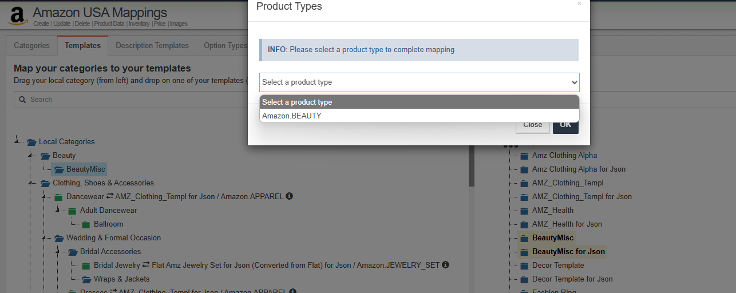Click the Decor Template folder icon

524,266
